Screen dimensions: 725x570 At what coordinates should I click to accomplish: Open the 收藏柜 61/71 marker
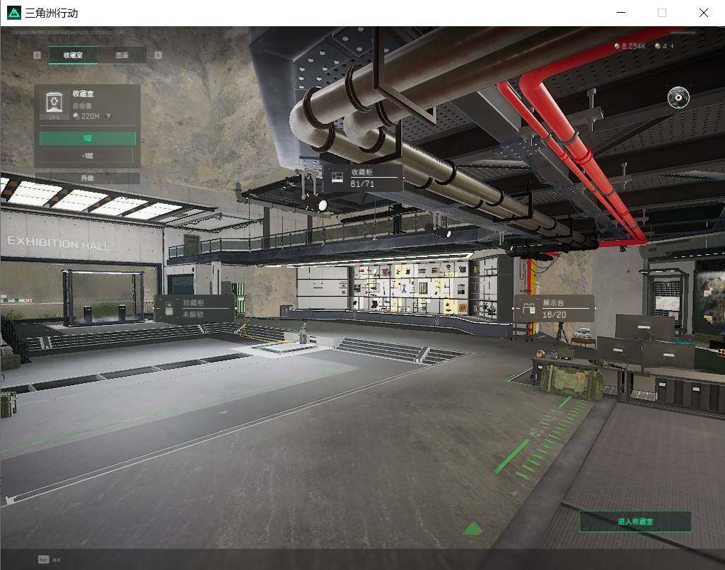tap(363, 178)
